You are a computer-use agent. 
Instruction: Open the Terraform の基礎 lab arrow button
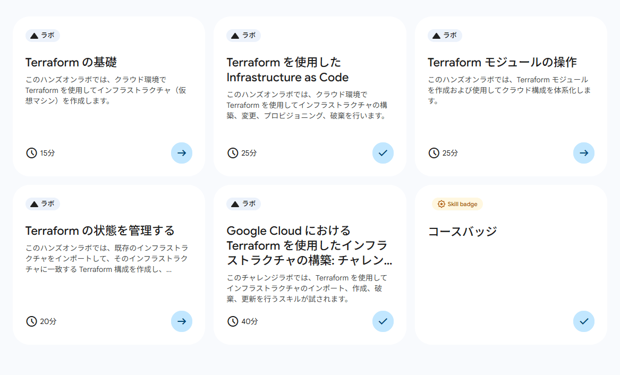click(x=182, y=153)
